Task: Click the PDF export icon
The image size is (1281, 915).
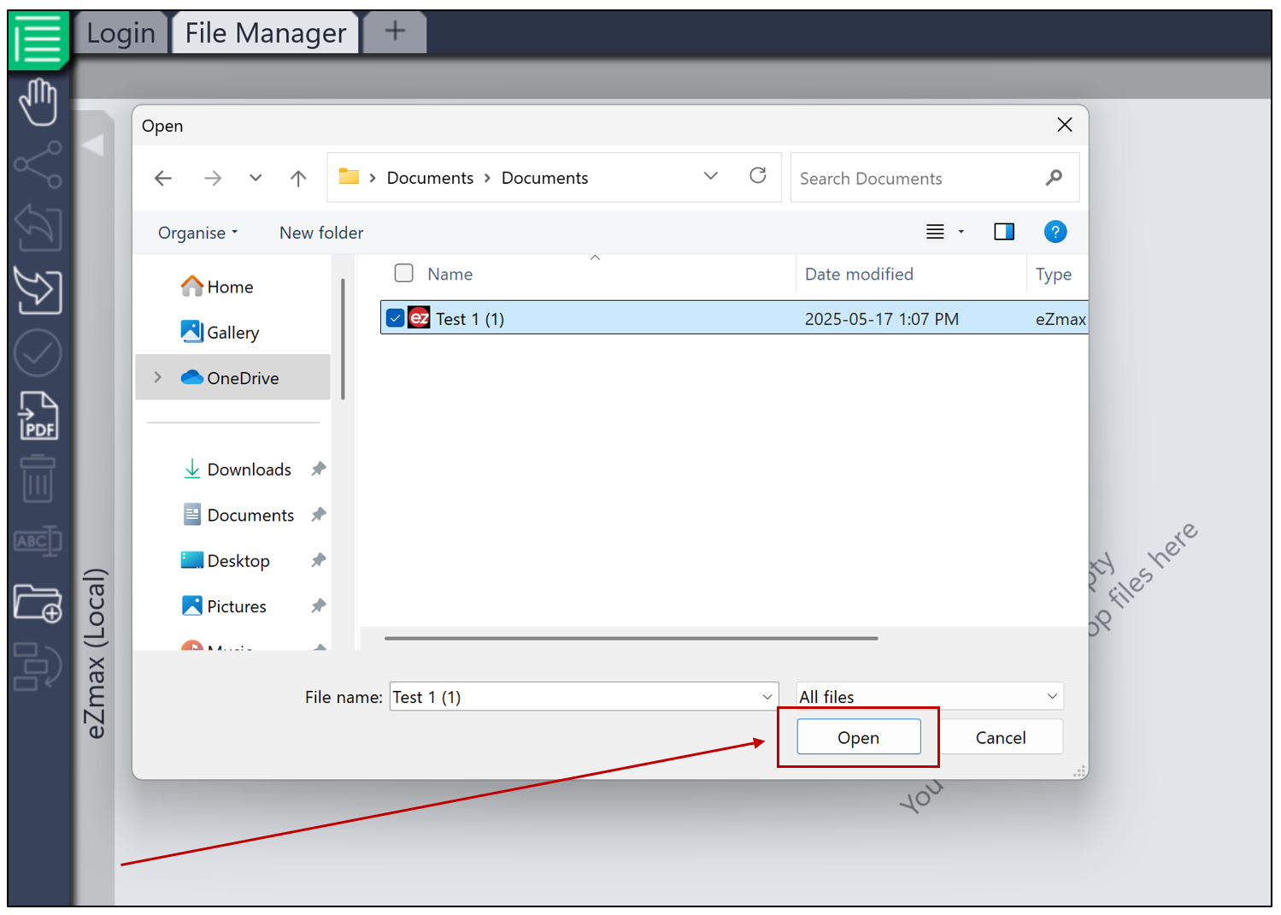Action: point(38,416)
